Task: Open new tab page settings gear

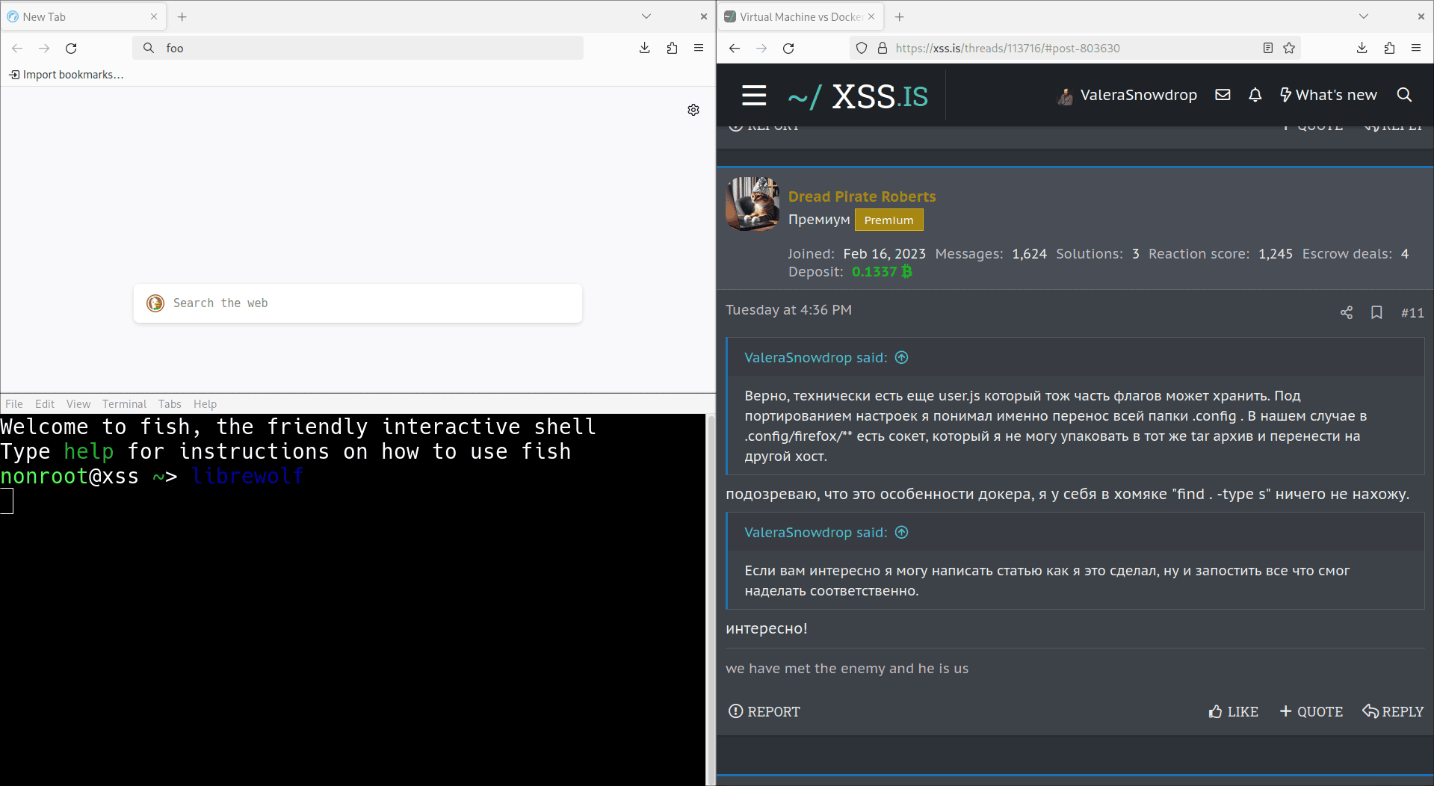Action: click(x=693, y=110)
